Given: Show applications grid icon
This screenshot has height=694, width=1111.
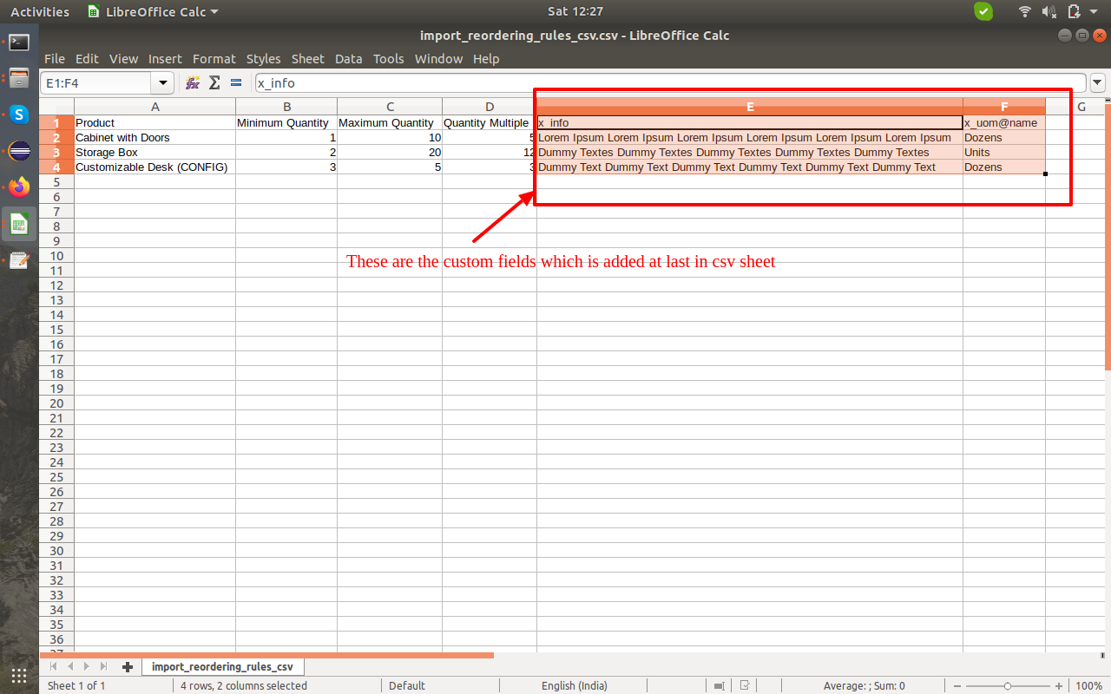Looking at the screenshot, I should 19,675.
